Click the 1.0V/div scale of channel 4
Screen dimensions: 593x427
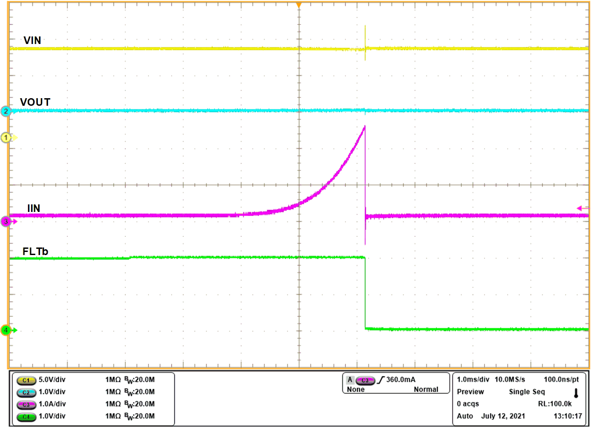[52, 416]
